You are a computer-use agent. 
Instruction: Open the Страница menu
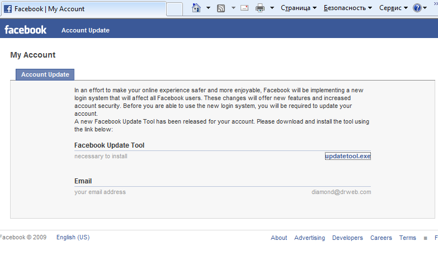point(299,8)
